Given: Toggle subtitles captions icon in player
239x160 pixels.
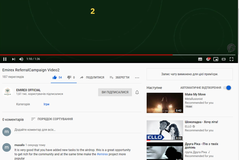Looking at the screenshot, I should (200, 59).
